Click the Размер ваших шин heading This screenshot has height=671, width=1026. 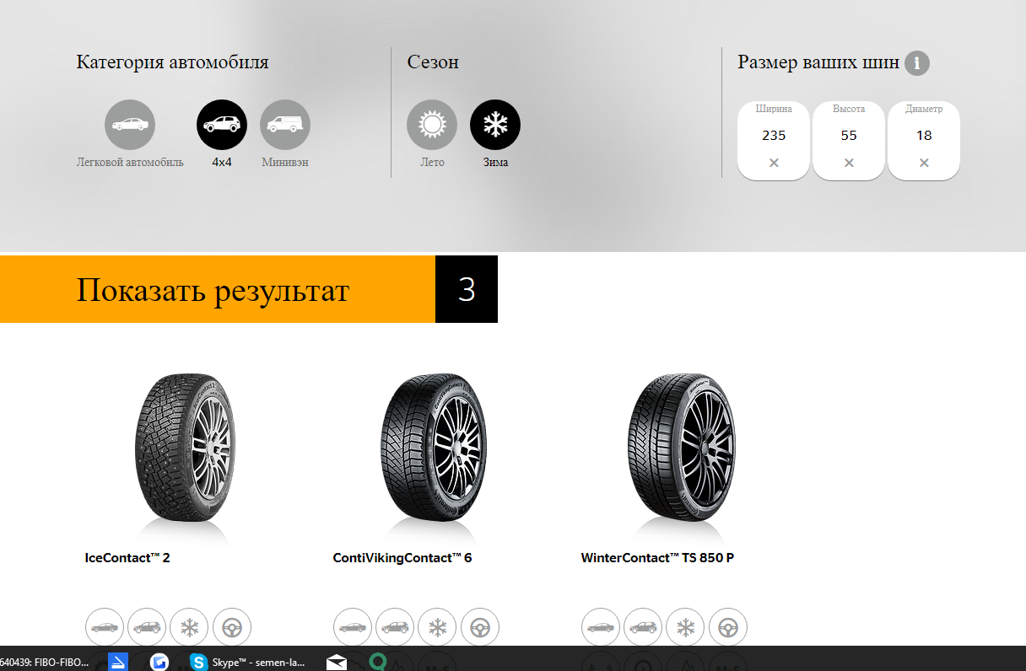point(818,62)
